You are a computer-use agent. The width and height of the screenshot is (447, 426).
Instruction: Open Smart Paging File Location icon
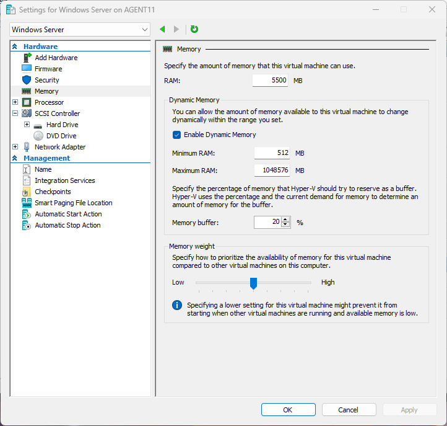(27, 203)
